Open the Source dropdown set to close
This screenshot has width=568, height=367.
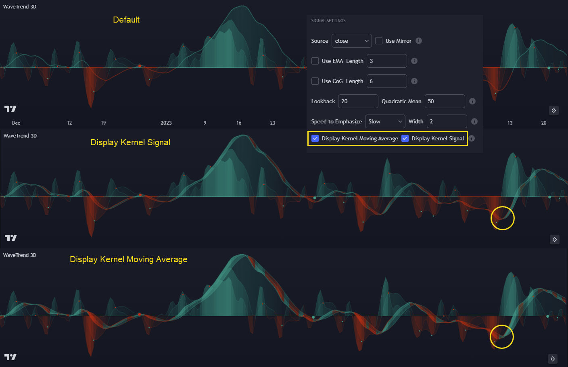point(351,41)
